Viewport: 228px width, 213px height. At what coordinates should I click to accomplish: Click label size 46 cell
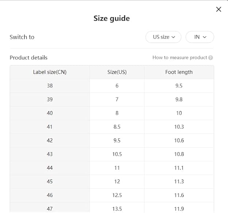coord(50,195)
